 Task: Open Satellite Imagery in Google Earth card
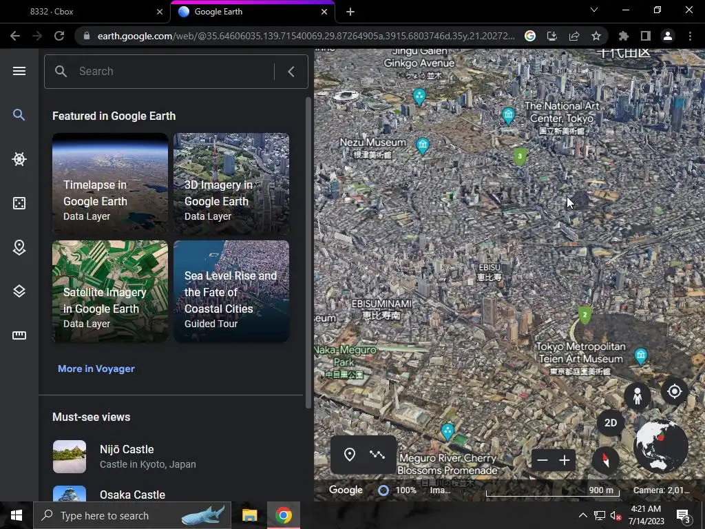click(x=110, y=291)
